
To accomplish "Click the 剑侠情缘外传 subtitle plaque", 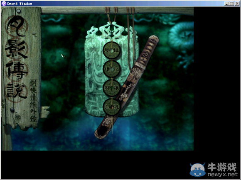I will coord(33,101).
